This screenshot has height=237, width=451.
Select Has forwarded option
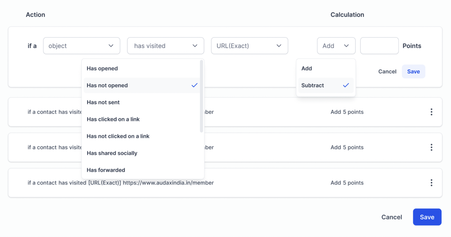coord(106,170)
